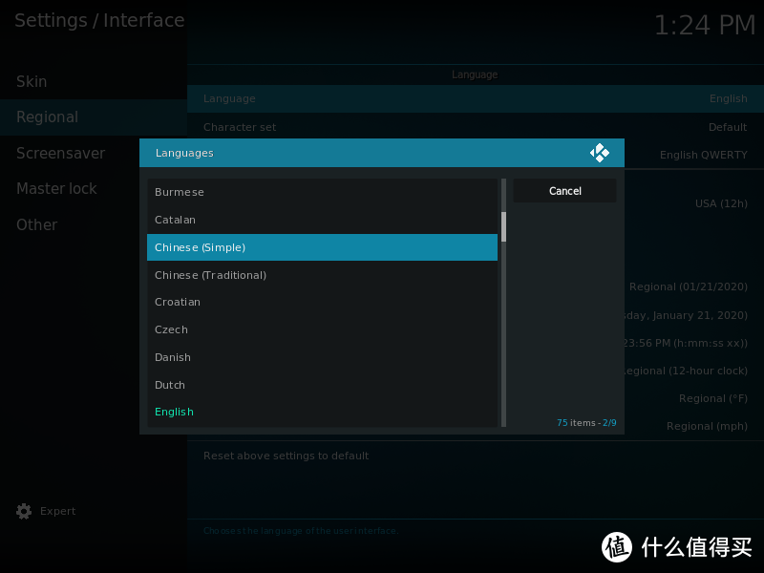Screen dimensions: 764x573
Task: Click the Regional (°F) temperature unit
Action: pos(713,398)
